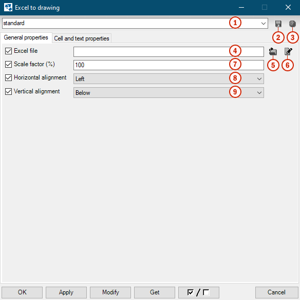Open the standard settings dropdown
Image resolution: width=300 pixels, height=300 pixels.
[x=263, y=24]
